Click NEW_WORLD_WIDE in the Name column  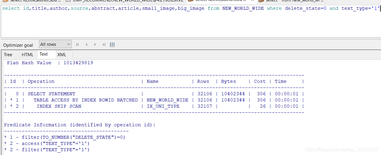point(168,100)
